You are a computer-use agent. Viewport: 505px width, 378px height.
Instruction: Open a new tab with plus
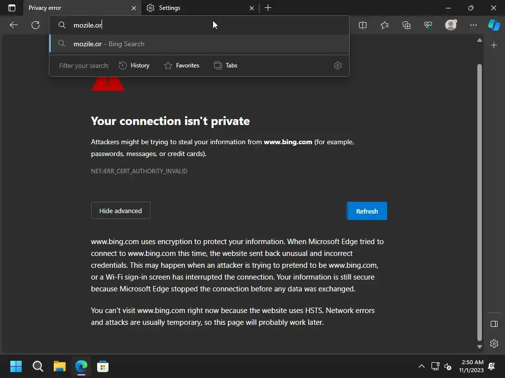[x=268, y=8]
